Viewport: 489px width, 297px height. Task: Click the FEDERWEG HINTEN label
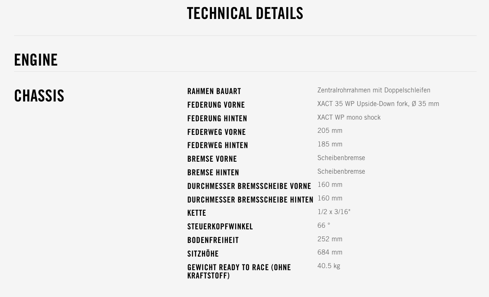coord(218,145)
